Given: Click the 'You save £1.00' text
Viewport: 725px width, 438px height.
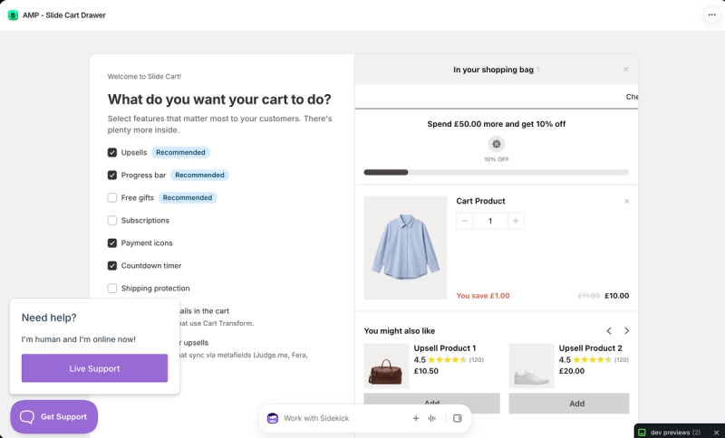Looking at the screenshot, I should [483, 296].
